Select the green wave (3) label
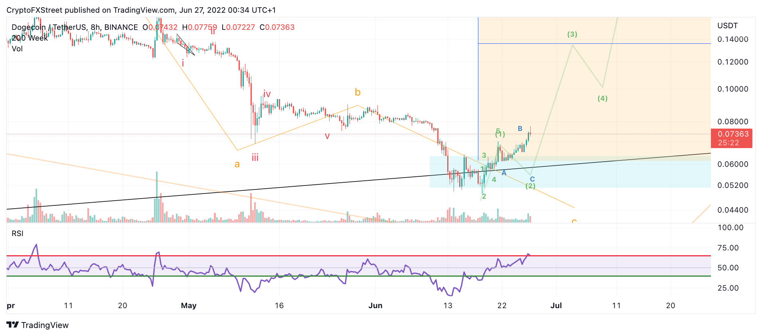Screen dimensions: 762x336 click(572, 34)
